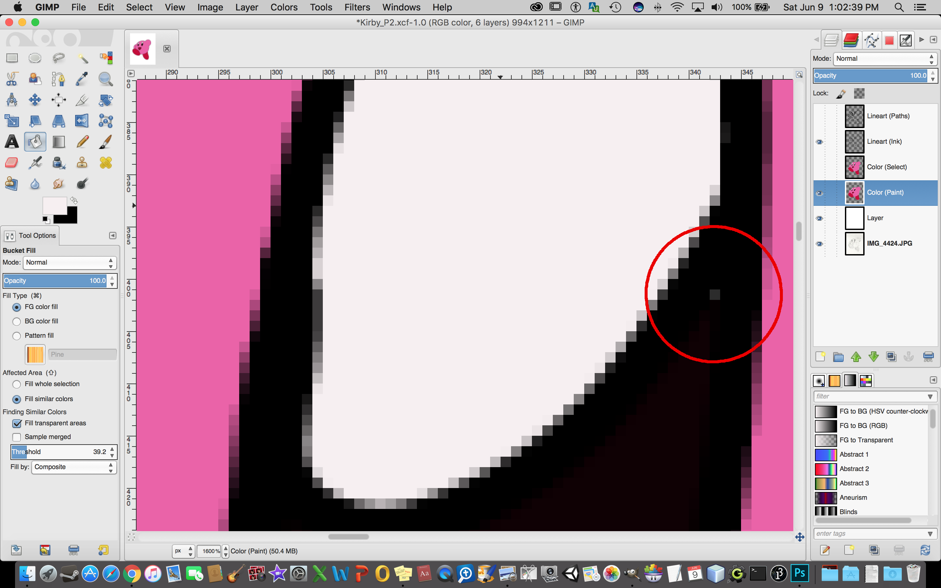The height and width of the screenshot is (588, 941).
Task: Choose BG color fill option
Action: click(17, 322)
